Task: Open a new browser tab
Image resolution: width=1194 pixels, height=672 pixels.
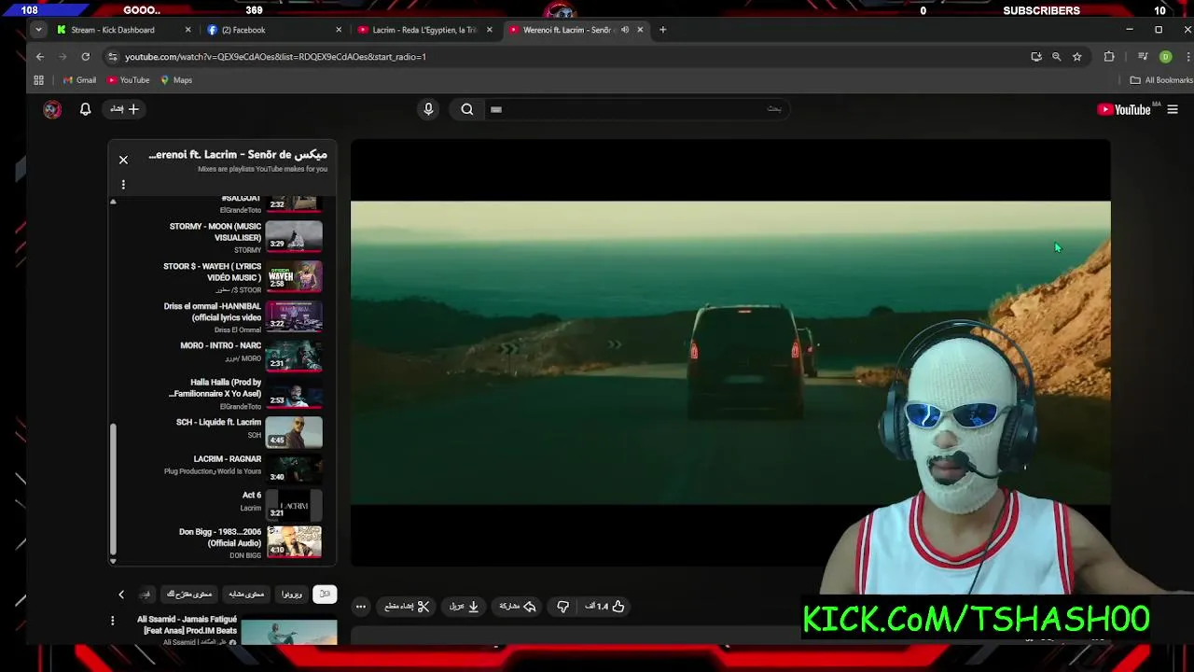Action: (x=663, y=30)
